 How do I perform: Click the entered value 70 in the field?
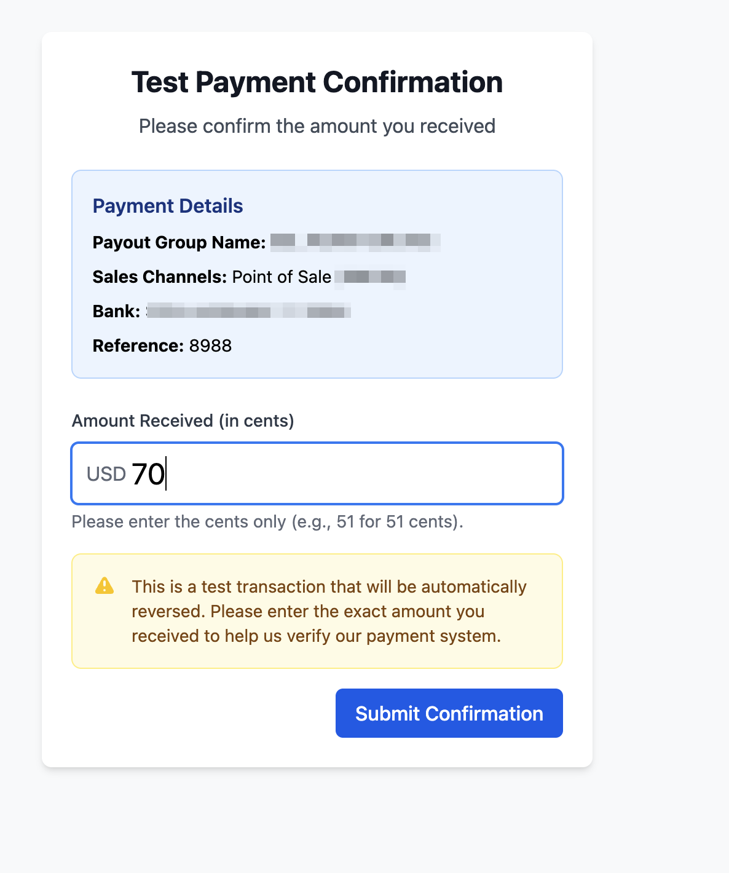(148, 474)
